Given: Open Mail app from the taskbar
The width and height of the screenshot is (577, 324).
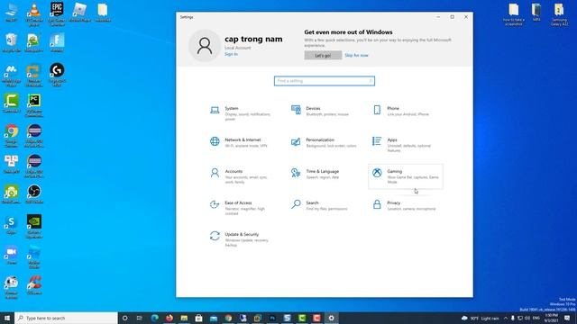Looking at the screenshot, I should (214, 318).
